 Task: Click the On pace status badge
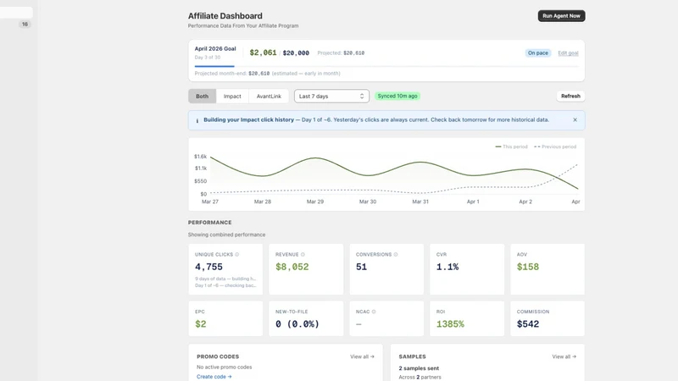coord(538,53)
